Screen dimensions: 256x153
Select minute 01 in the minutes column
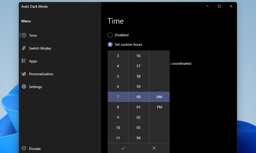[x=138, y=107]
